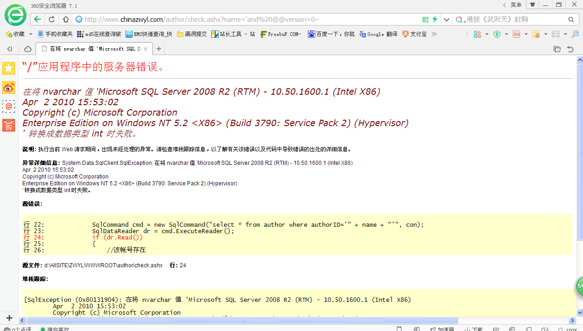Click the cloud sync icon
Screen dimensions: 583x331
click(28, 49)
